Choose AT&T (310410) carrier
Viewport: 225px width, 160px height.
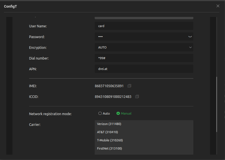[x=144, y=132]
